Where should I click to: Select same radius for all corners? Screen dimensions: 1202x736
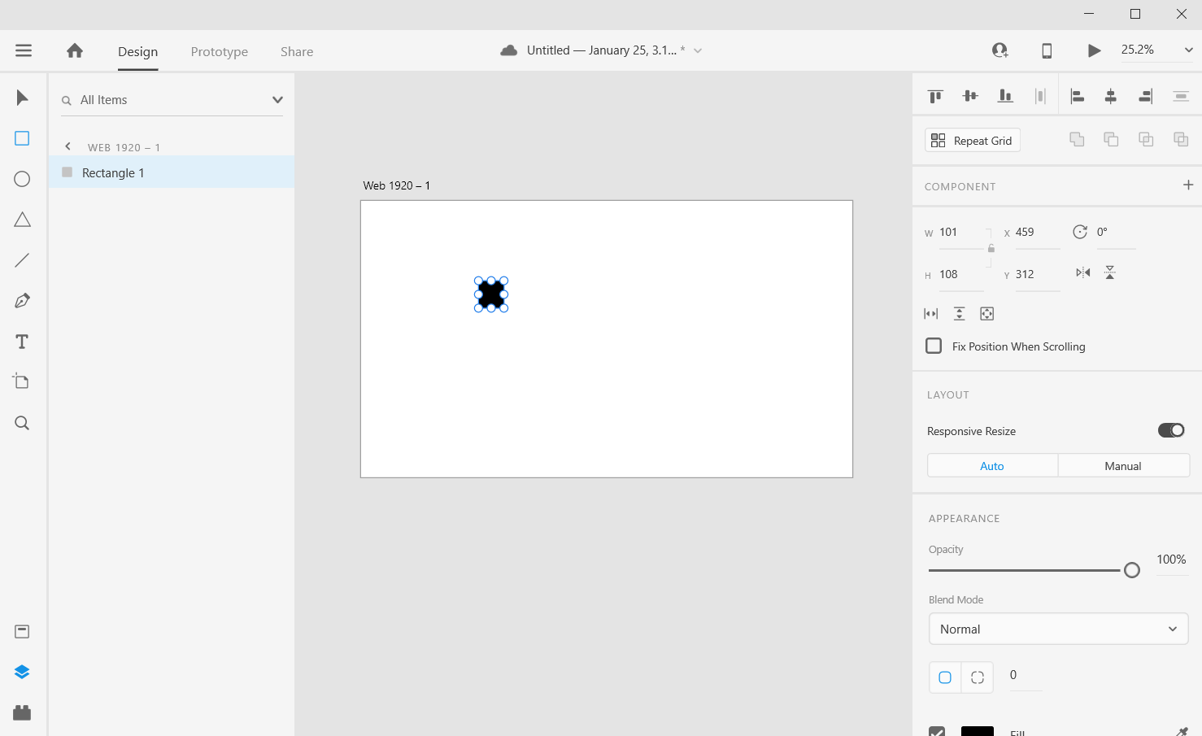pyautogui.click(x=945, y=677)
